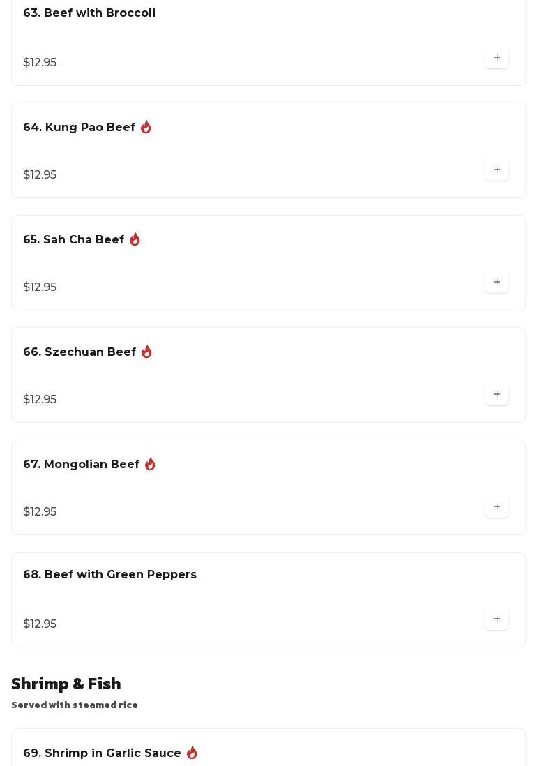The image size is (537, 766).
Task: Select the 65. Sah Cha Beef title
Action: 74,239
